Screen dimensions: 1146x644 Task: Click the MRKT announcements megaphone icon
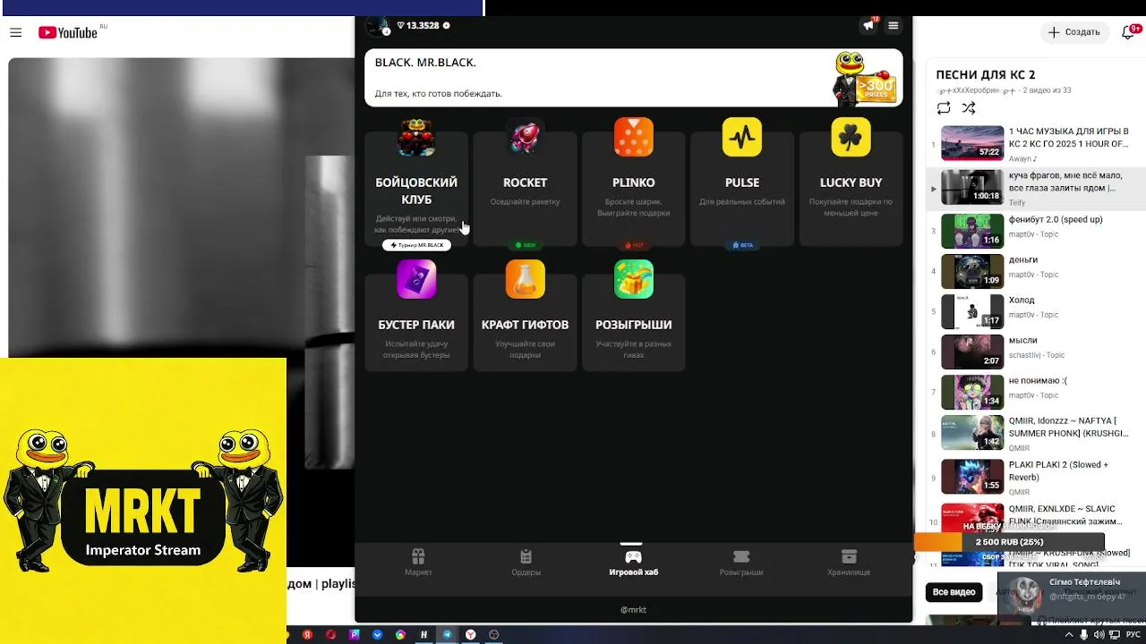868,25
